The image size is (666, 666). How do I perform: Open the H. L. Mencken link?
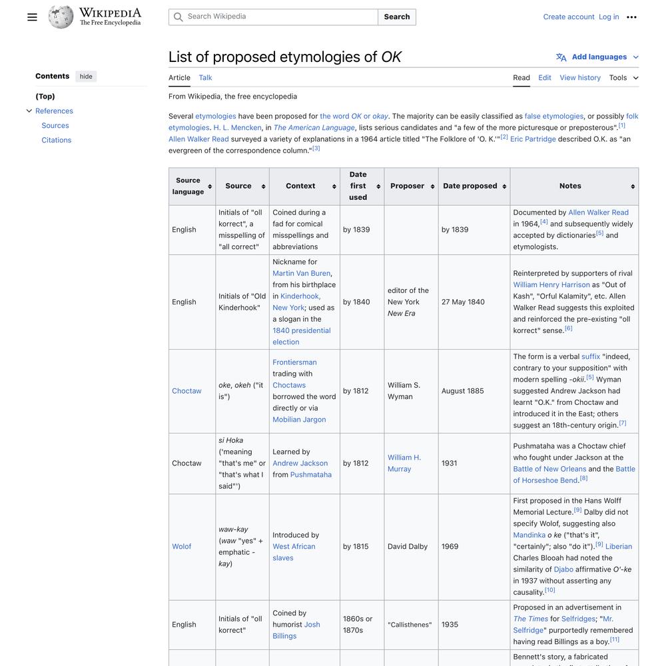coord(238,128)
